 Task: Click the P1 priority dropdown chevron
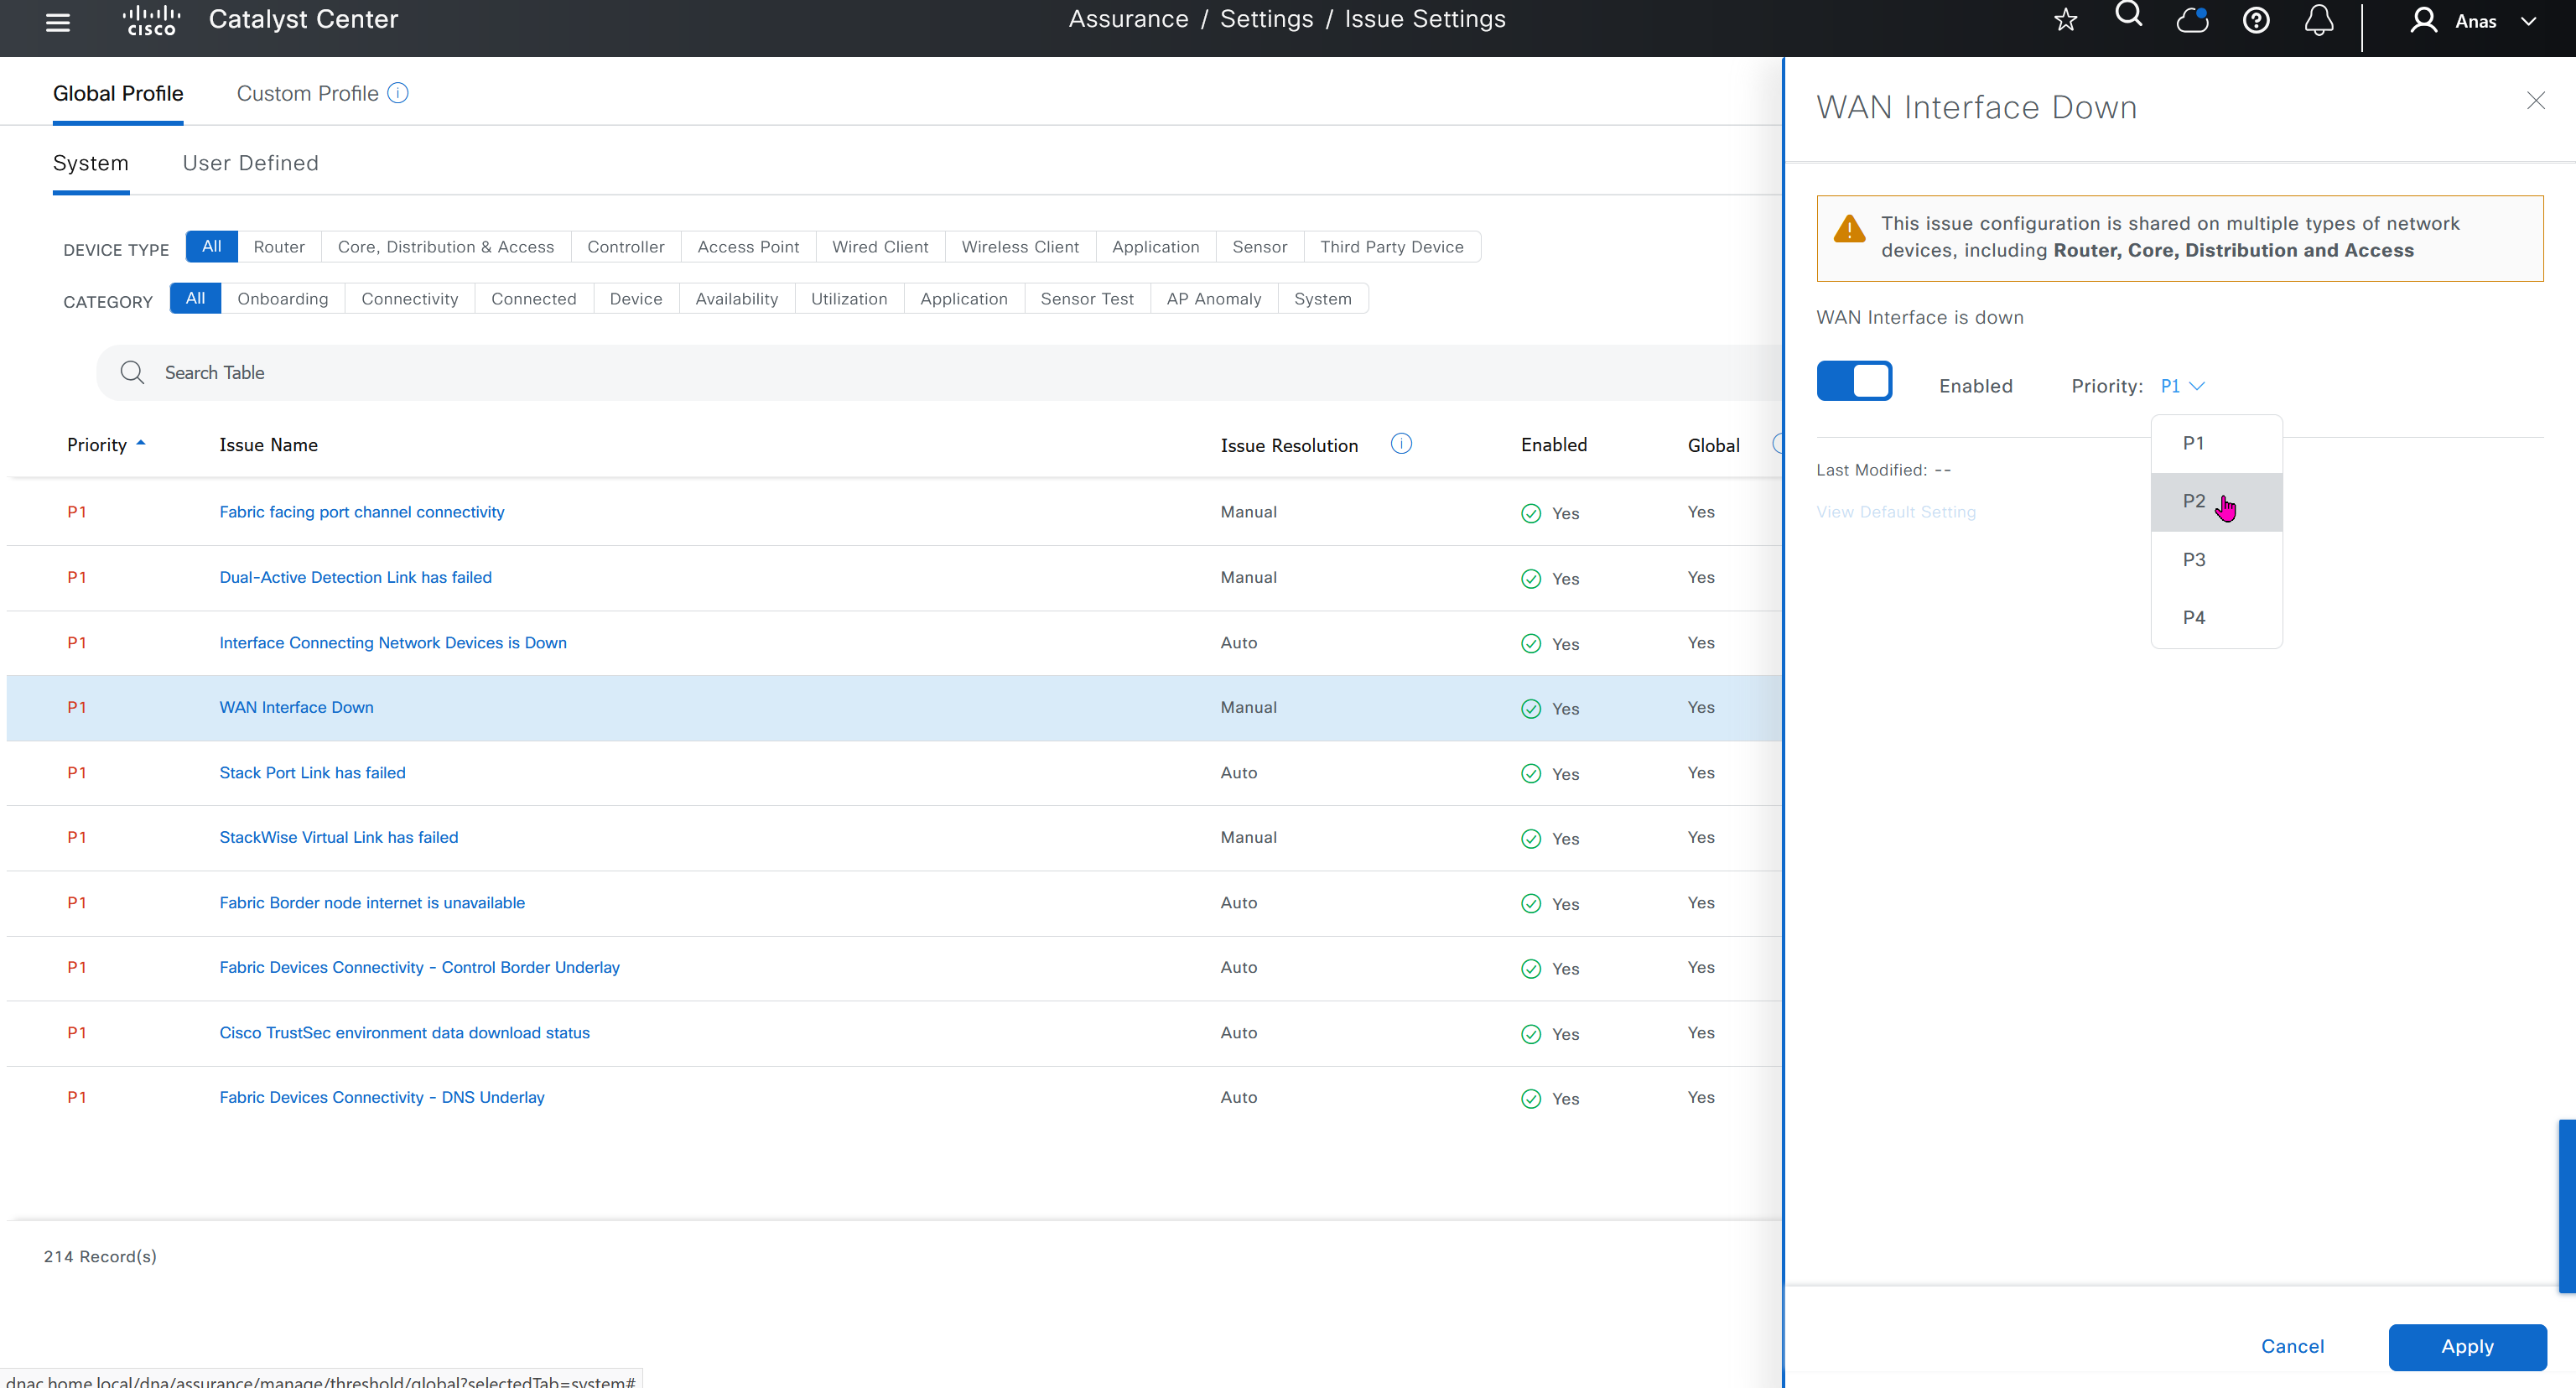tap(2197, 386)
